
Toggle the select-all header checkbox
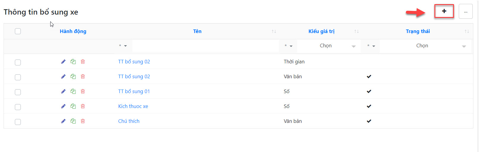(18, 31)
